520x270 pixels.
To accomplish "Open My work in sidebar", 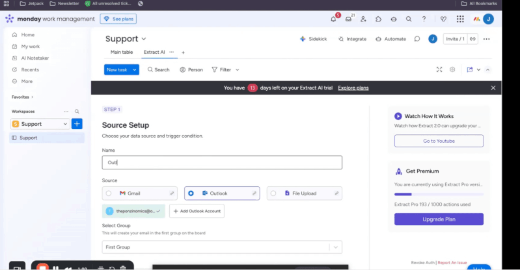I will coord(30,47).
